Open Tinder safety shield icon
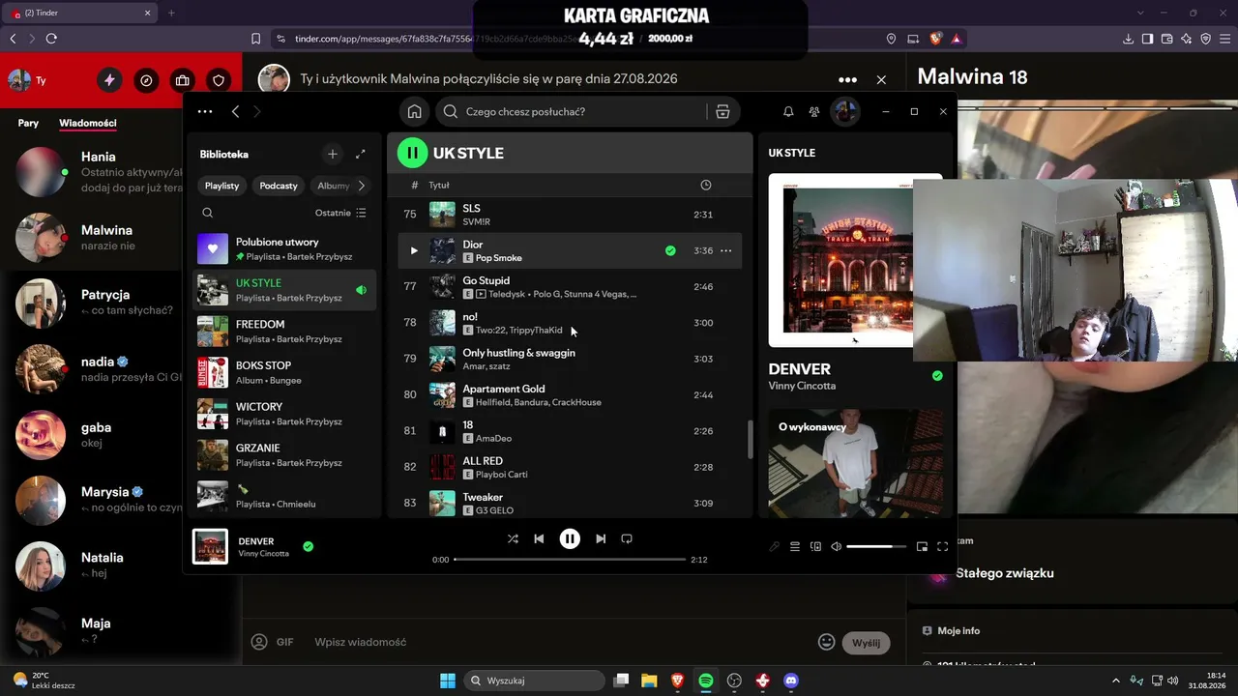 219,80
